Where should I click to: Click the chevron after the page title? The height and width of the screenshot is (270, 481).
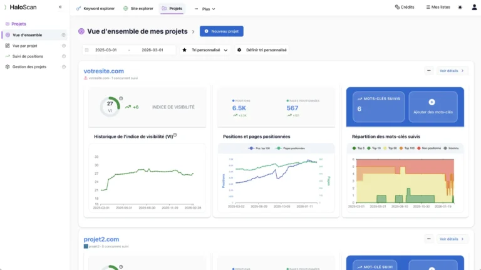click(193, 31)
